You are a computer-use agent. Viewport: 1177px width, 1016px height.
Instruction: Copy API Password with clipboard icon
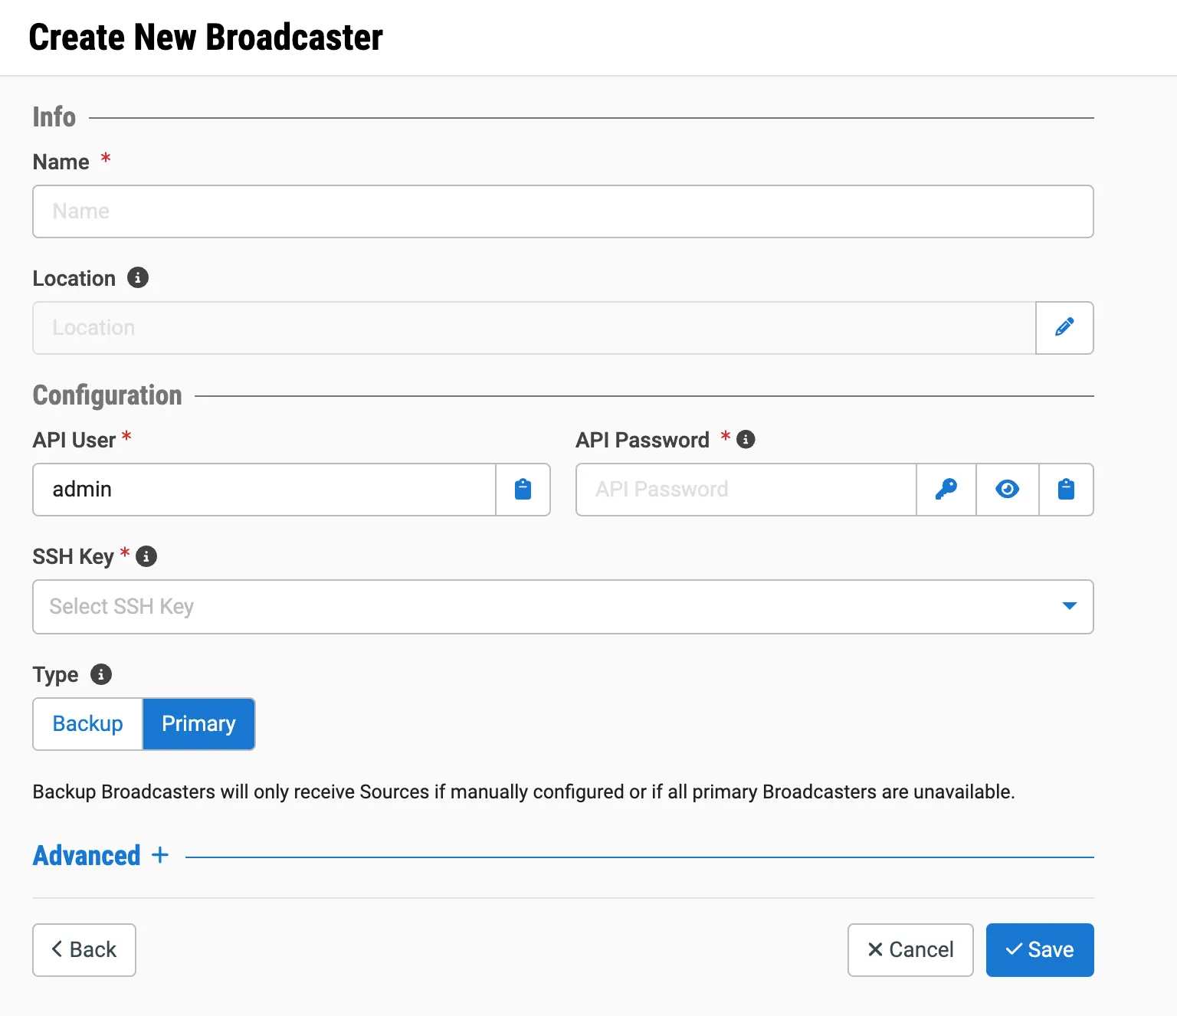pos(1066,490)
